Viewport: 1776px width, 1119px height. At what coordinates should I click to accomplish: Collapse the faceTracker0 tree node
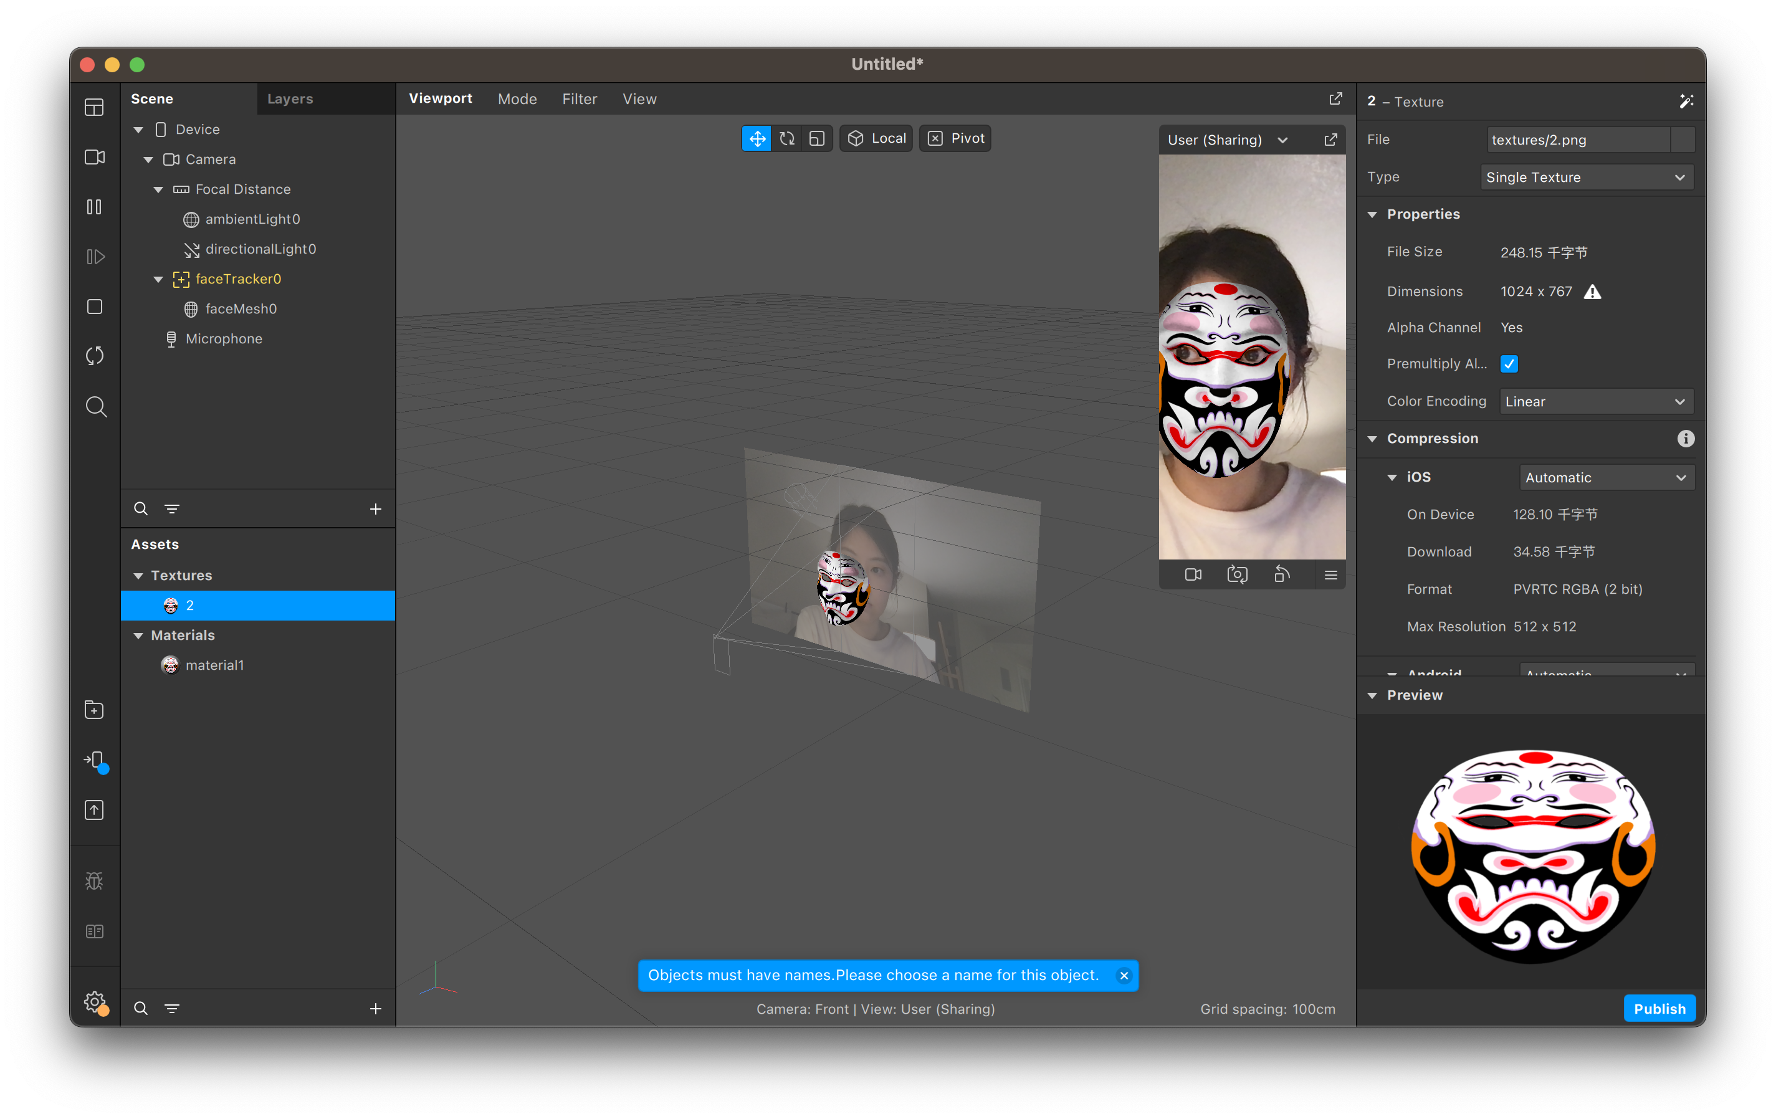coord(158,280)
